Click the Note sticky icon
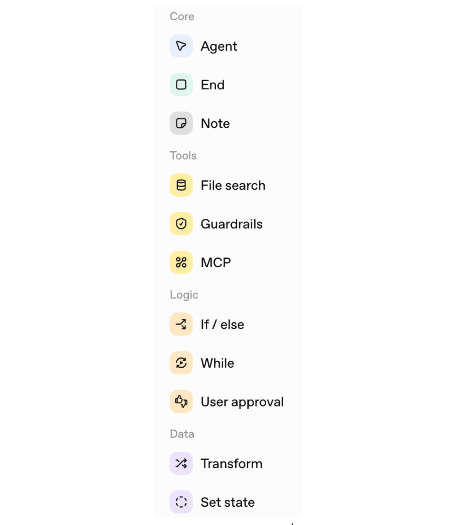Screen dimensions: 452x525 point(181,123)
